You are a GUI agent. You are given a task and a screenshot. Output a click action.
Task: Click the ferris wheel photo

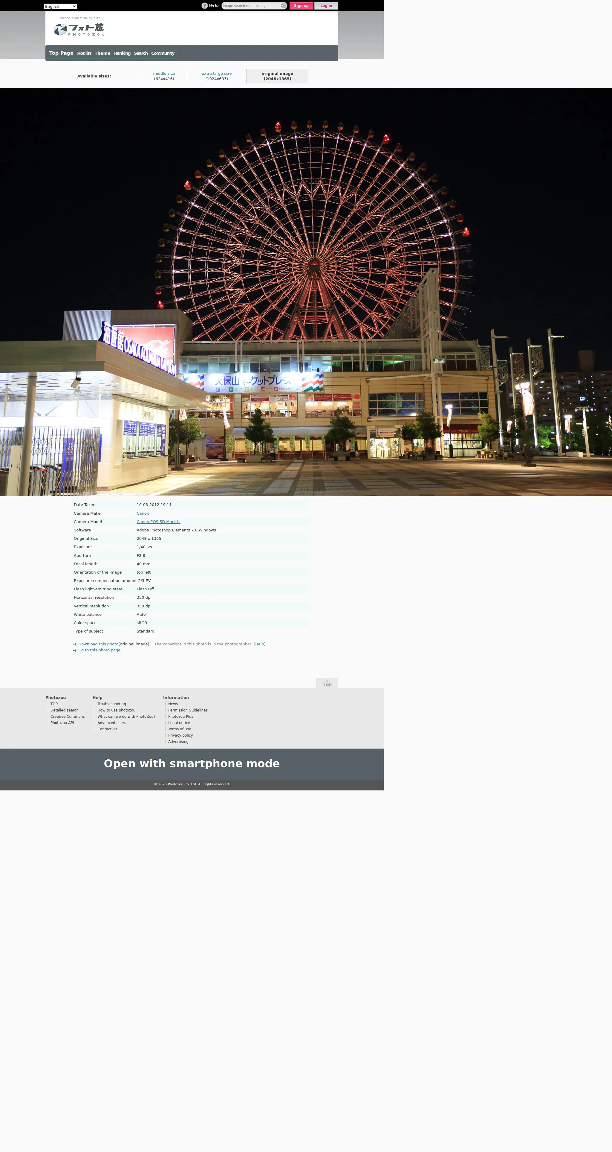coord(306,292)
